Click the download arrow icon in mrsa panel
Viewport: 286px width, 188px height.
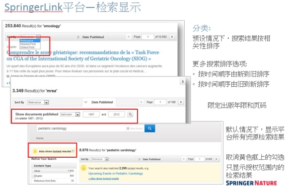click(183, 82)
